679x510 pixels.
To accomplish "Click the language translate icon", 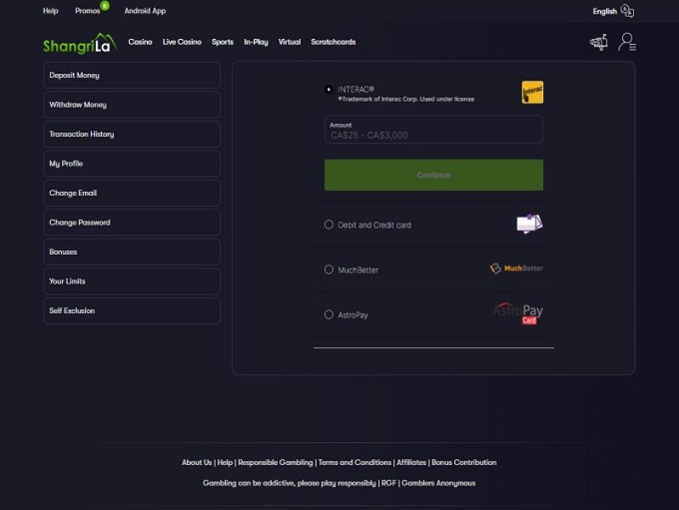I will tap(627, 11).
